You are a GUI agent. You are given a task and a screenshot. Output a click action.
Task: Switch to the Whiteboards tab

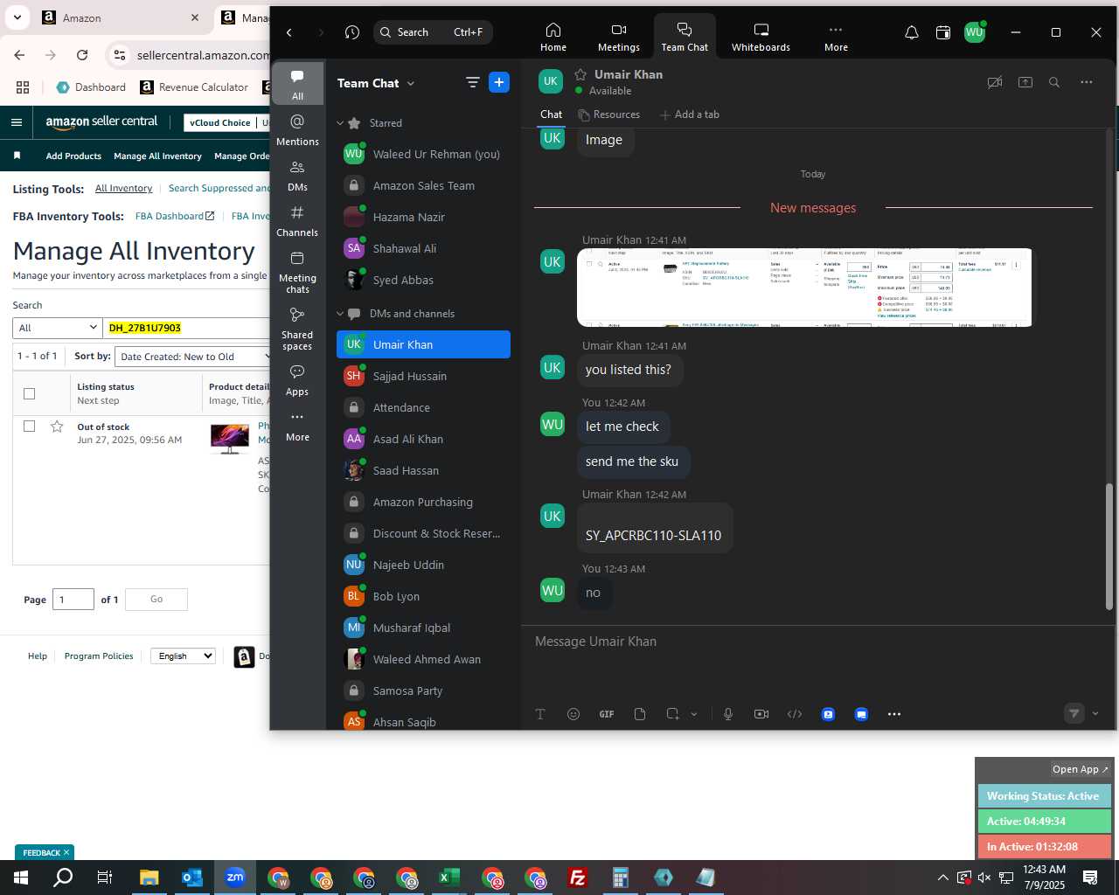point(761,37)
